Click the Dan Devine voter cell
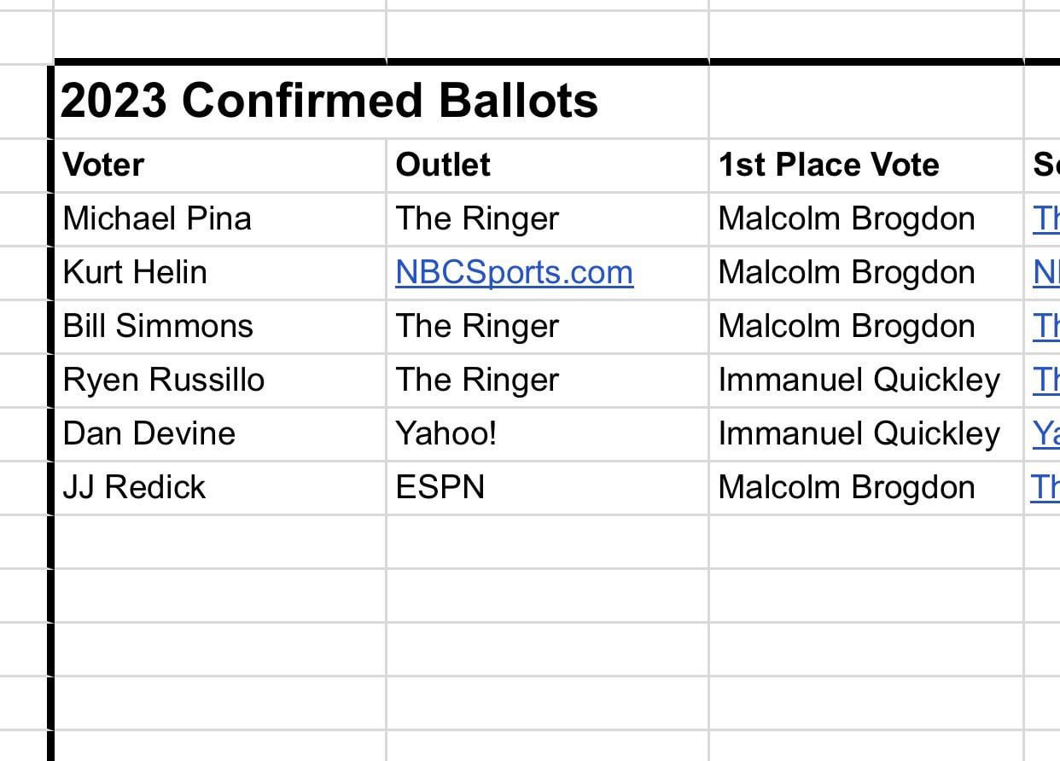This screenshot has height=761, width=1060. point(149,434)
